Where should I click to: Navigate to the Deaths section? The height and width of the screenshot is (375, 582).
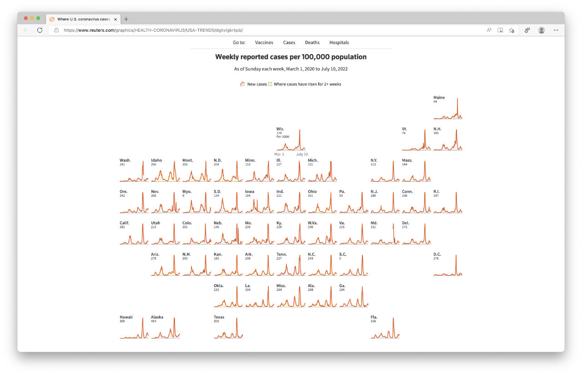tap(312, 42)
